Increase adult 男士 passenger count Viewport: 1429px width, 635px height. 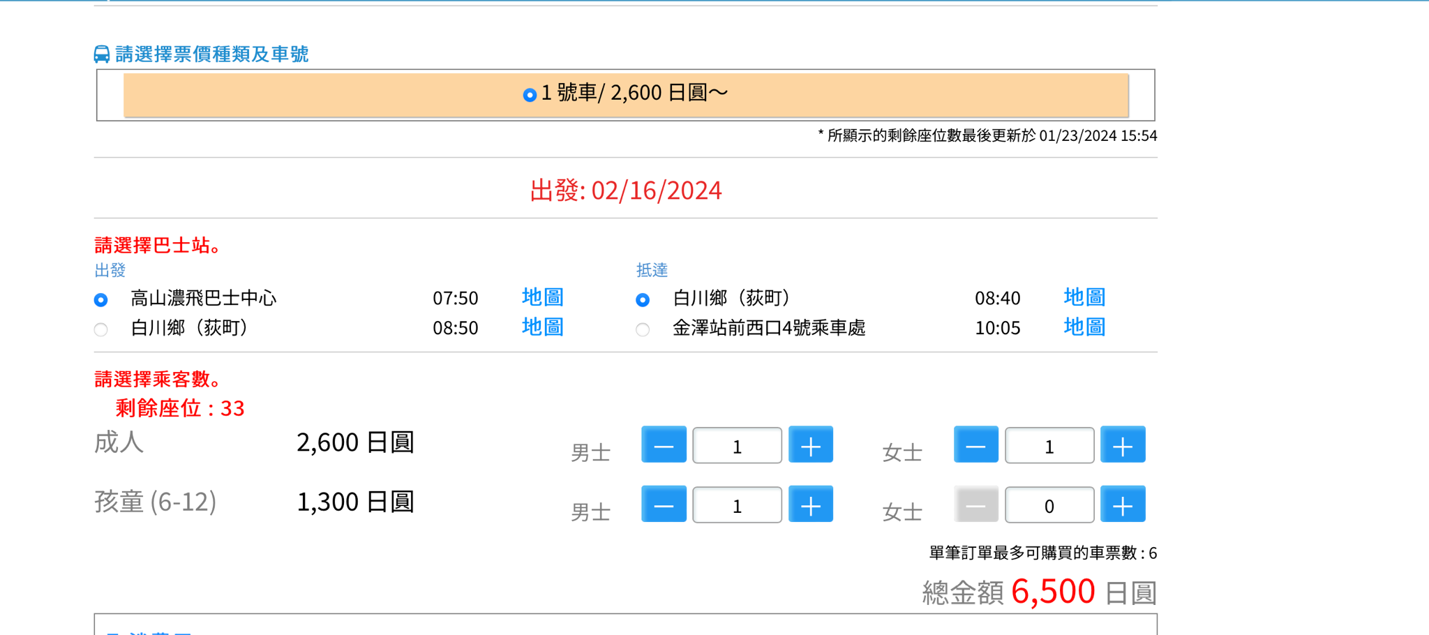[811, 444]
